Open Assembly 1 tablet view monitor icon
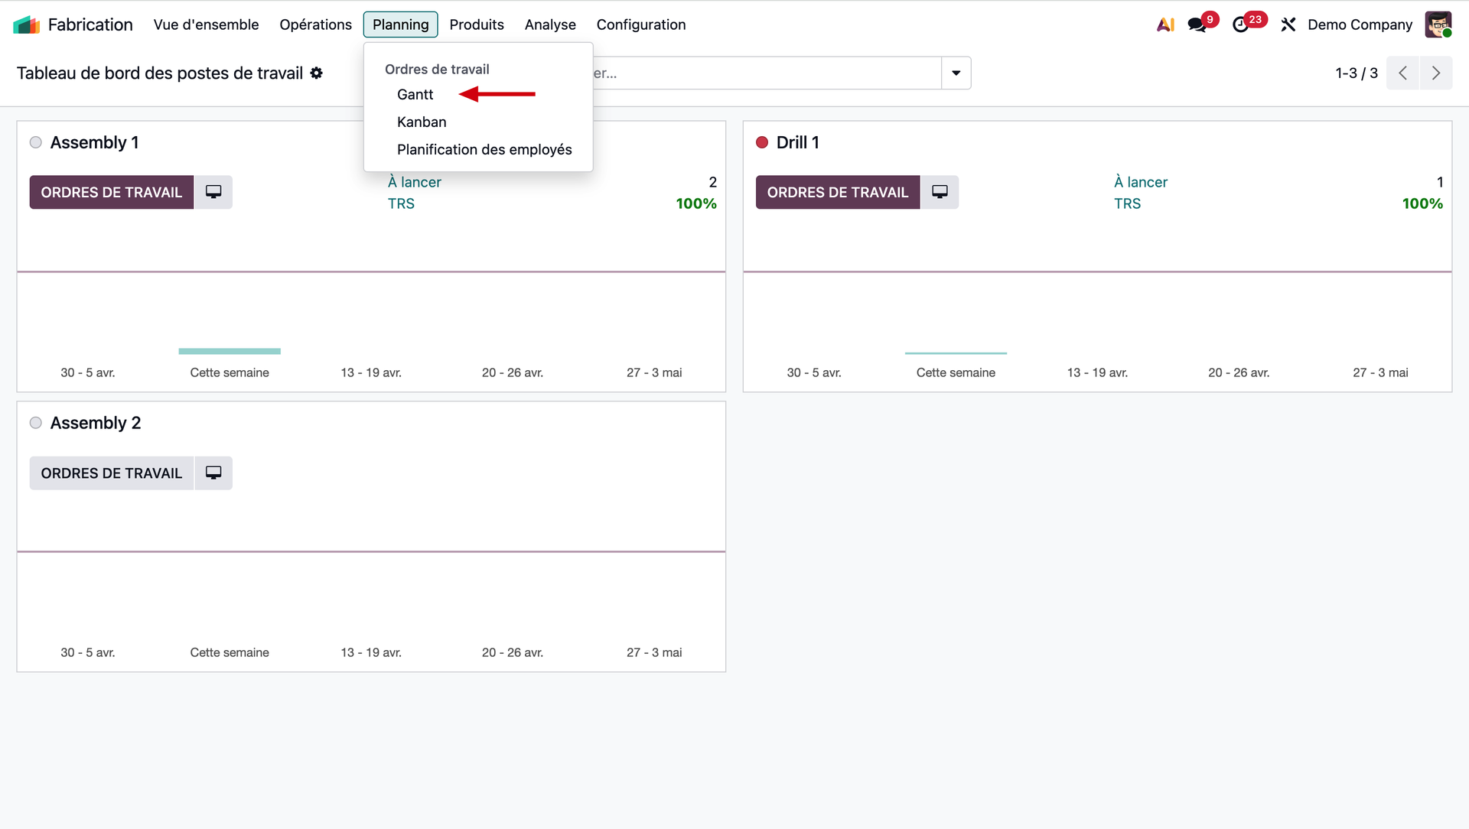Viewport: 1469px width, 829px height. (213, 192)
